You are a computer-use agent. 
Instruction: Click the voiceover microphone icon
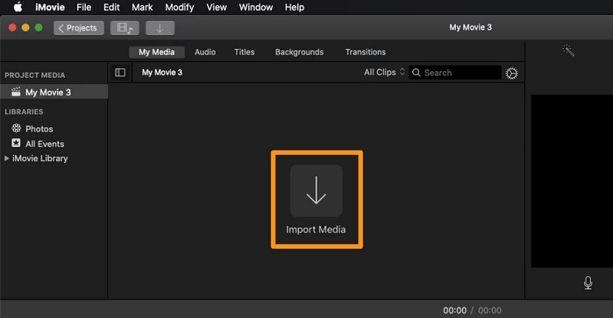[588, 283]
